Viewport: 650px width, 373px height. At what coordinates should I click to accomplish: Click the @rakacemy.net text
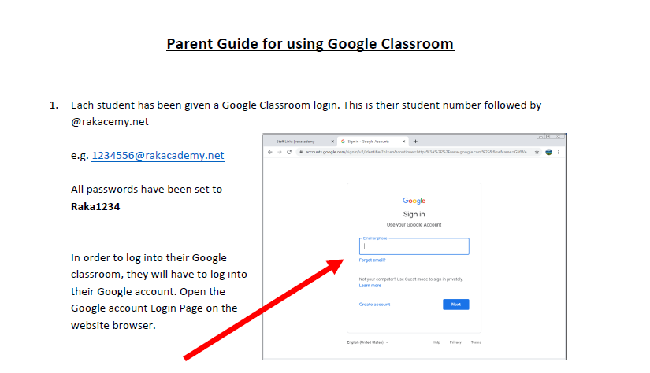click(x=110, y=122)
